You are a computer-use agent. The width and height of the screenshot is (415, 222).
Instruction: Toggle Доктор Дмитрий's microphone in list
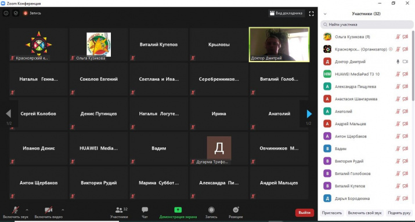398,61
